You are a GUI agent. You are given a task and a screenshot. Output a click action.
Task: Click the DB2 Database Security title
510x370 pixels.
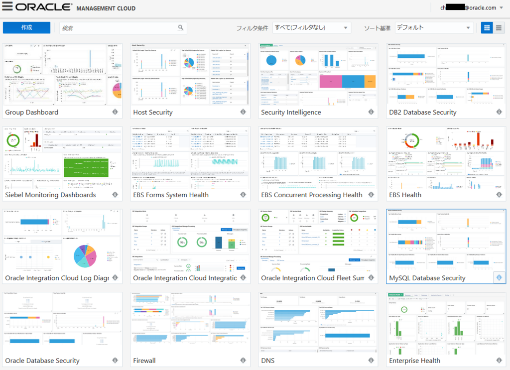422,112
